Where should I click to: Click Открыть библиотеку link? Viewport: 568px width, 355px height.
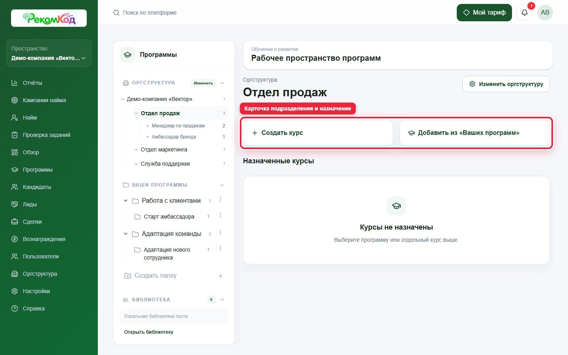(149, 332)
